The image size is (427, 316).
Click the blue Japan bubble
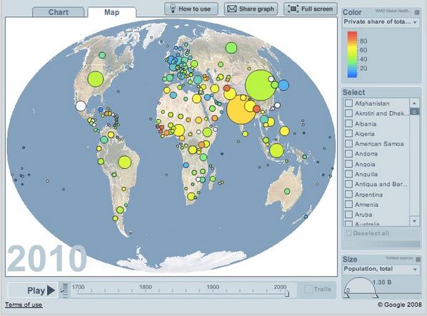(283, 85)
